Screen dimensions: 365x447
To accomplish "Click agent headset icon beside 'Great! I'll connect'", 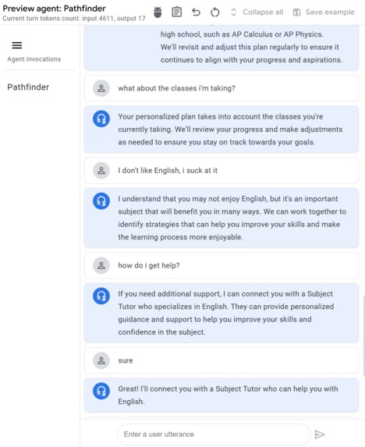I will pyautogui.click(x=101, y=391).
